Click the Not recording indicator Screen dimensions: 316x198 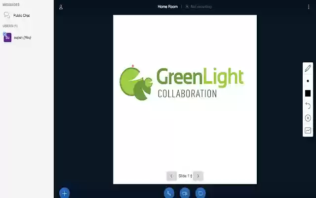(198, 6)
